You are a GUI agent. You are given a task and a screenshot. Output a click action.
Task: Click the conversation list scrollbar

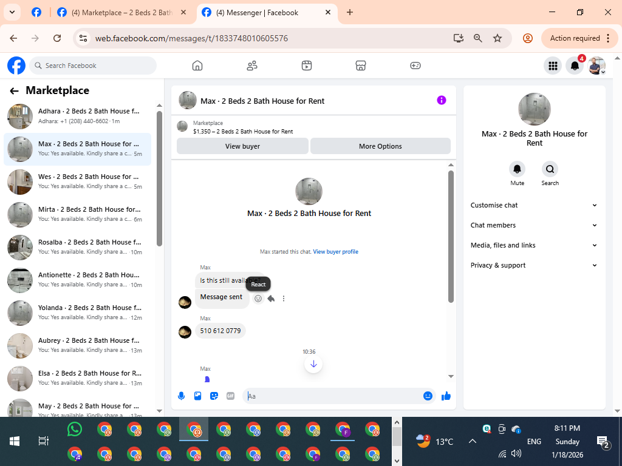click(x=159, y=178)
